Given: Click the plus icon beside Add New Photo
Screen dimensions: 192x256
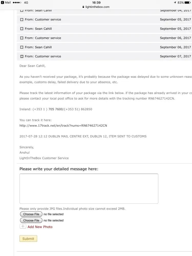Looking at the screenshot, I should click(x=23, y=226).
